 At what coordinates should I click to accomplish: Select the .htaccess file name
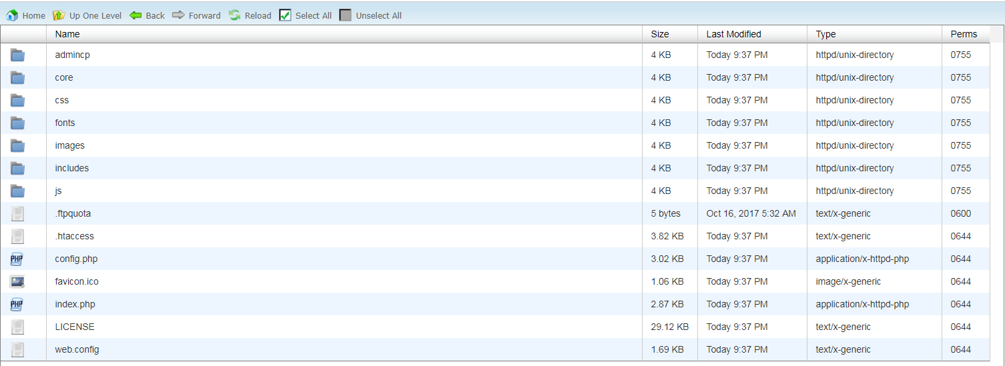click(75, 236)
